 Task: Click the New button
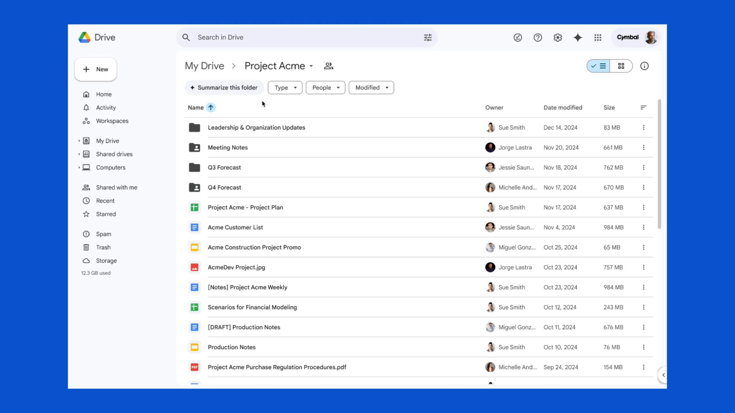point(96,69)
